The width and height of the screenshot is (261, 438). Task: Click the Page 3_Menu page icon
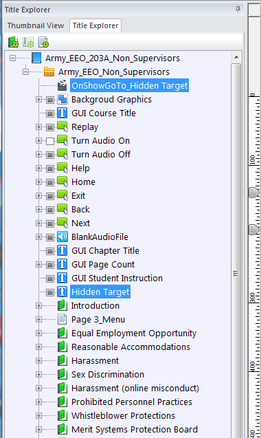63,319
